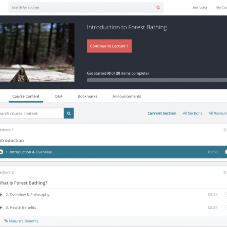Click the play icon for Overview & Philosophy

1,195
